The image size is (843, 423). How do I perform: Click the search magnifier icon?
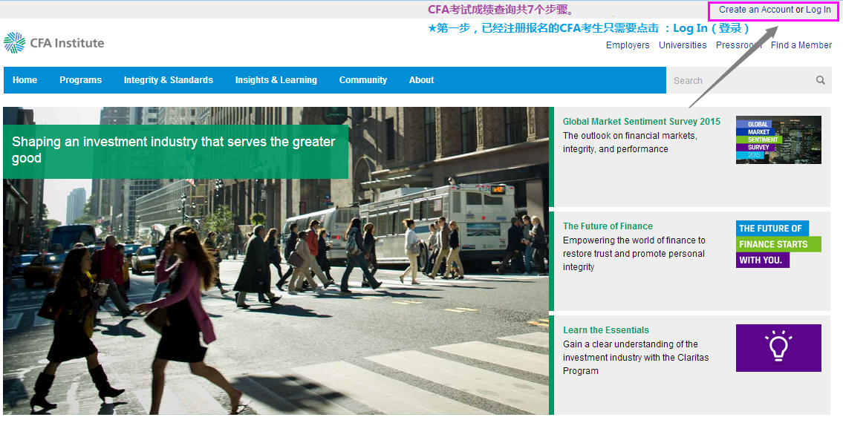pos(820,80)
